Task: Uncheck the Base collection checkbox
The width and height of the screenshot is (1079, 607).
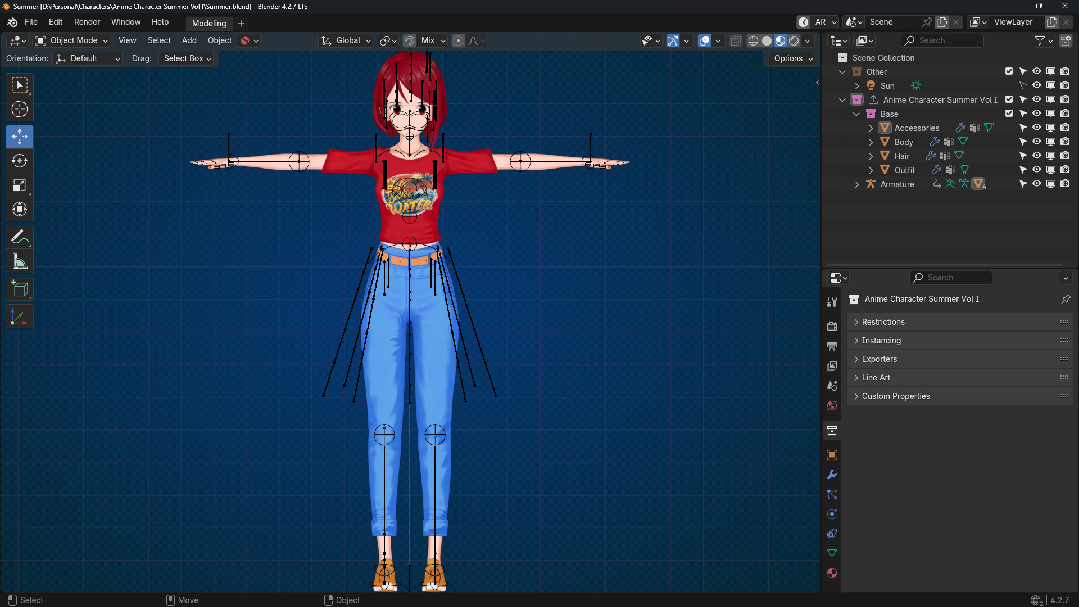Action: click(x=1009, y=114)
